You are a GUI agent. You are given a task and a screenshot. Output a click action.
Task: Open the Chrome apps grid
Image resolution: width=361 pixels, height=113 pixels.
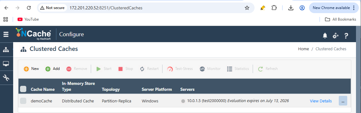point(6,19)
